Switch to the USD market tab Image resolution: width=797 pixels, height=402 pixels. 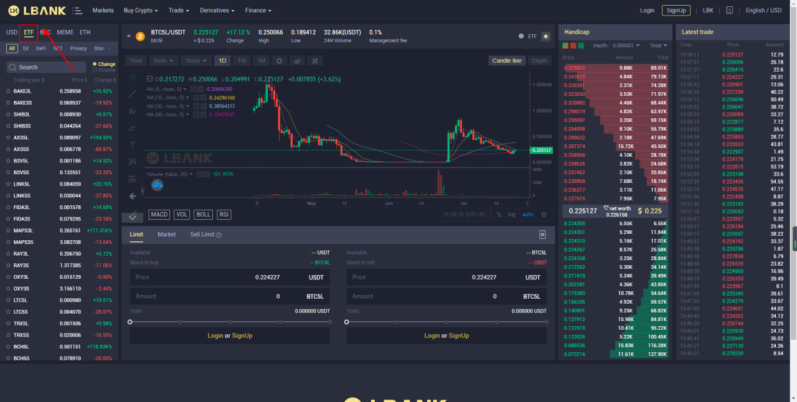point(12,32)
